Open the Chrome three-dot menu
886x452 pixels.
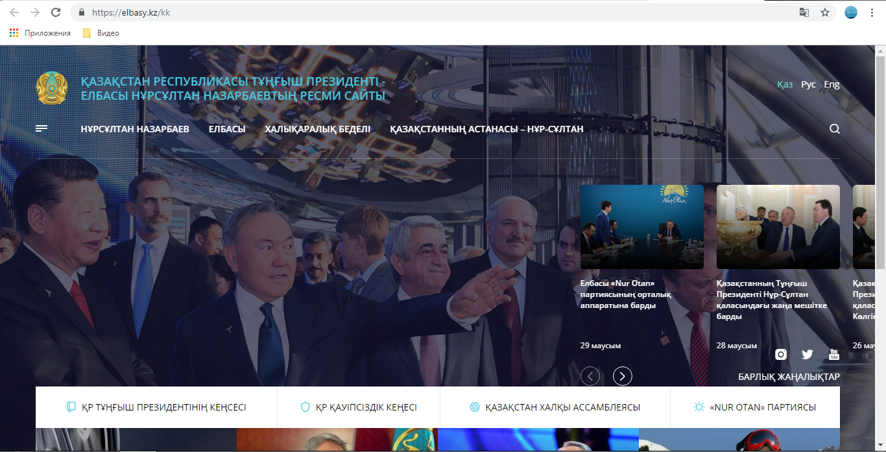[872, 12]
